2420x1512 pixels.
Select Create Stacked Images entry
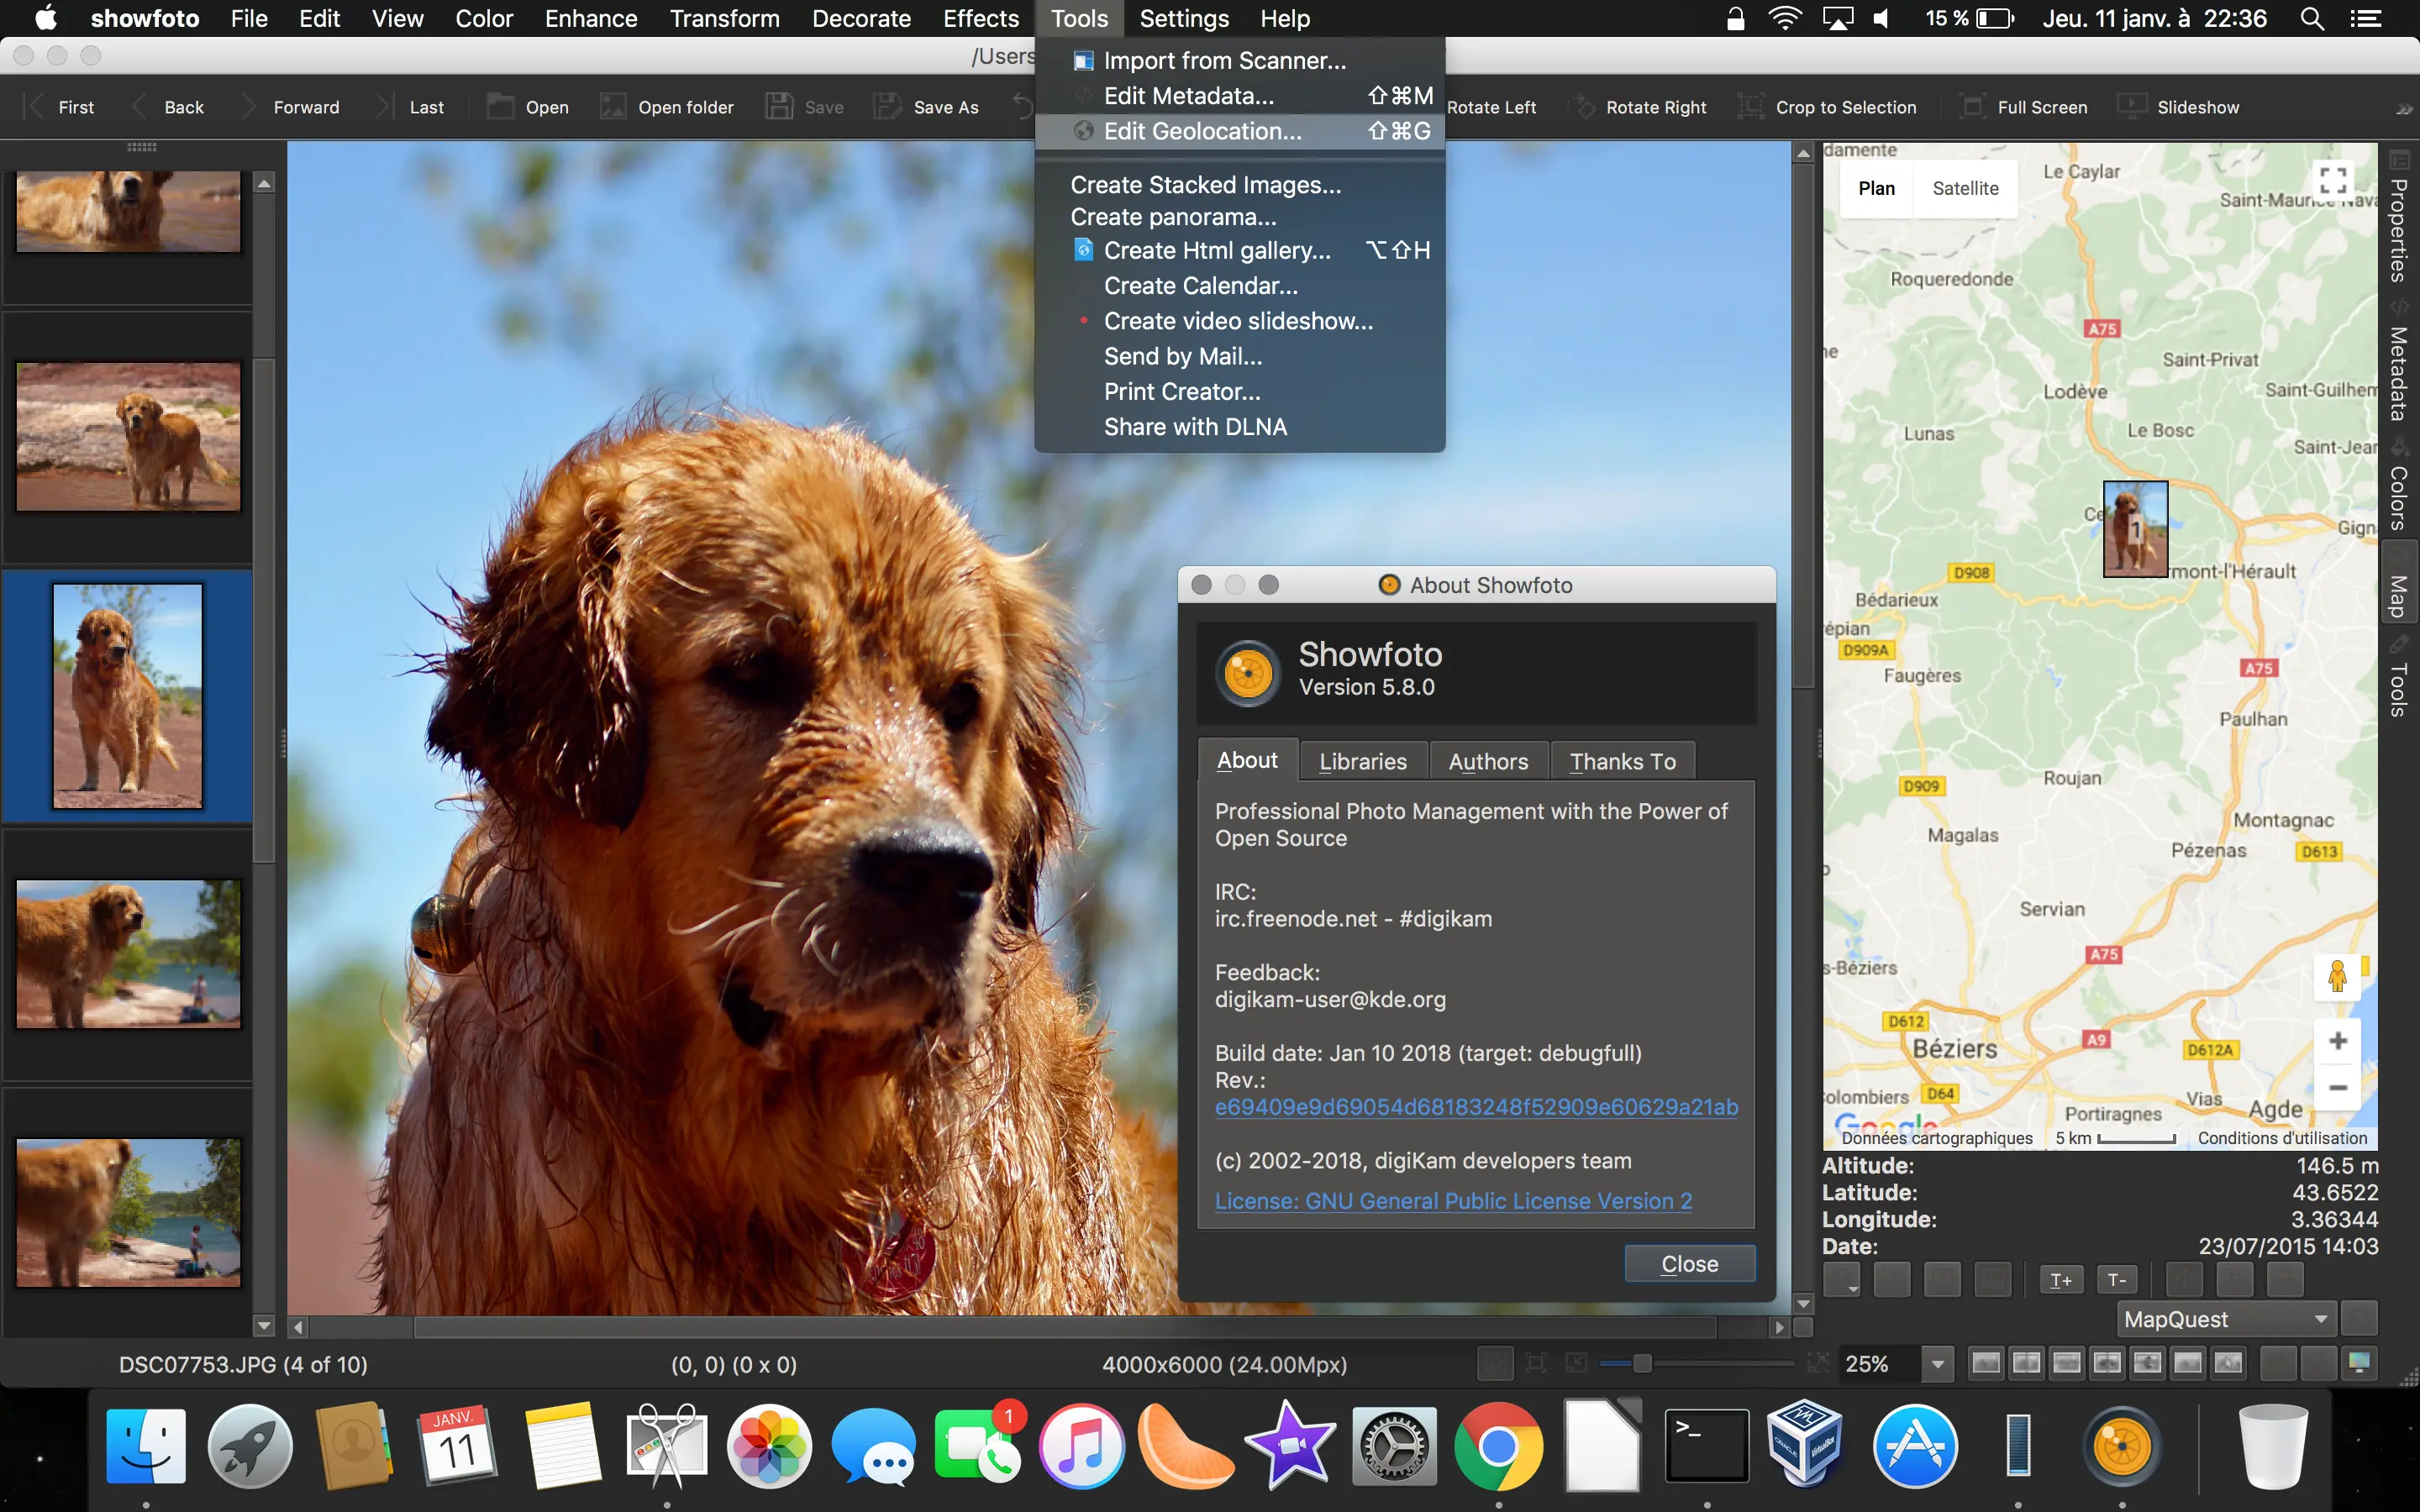click(x=1240, y=185)
